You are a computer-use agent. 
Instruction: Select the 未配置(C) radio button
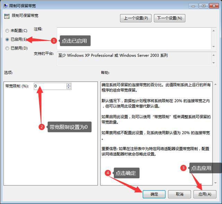[7, 31]
